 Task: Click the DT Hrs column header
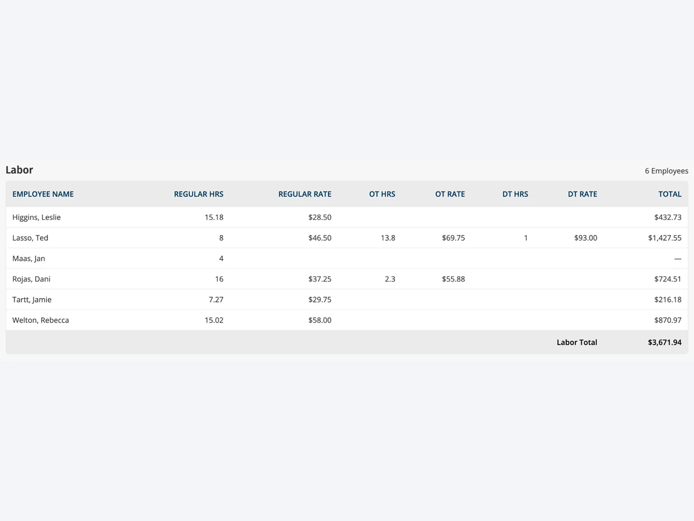pos(515,194)
